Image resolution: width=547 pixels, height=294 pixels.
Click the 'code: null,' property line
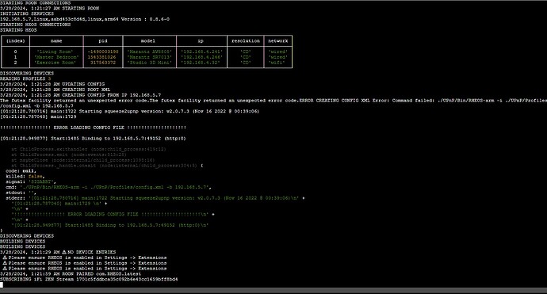(21, 171)
